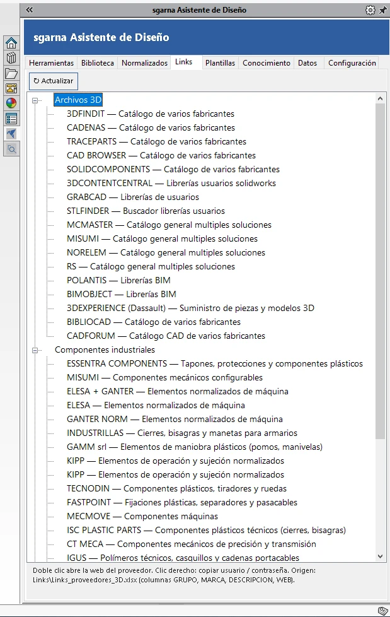The image size is (390, 617).
Task: Collapse the panel with double-chevron icon
Action: (30, 10)
